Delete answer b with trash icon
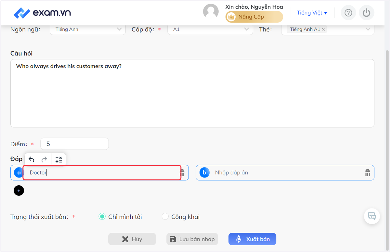Viewport: 390px width, 252px height. (x=368, y=172)
